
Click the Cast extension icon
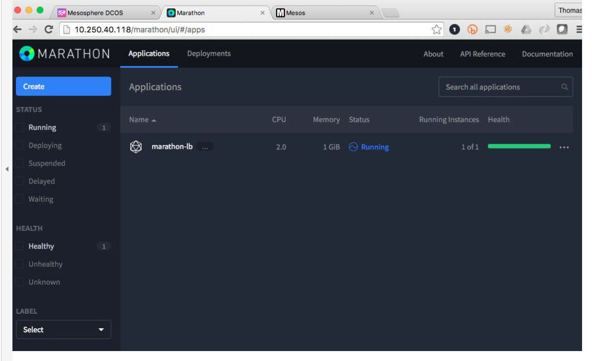(x=490, y=29)
